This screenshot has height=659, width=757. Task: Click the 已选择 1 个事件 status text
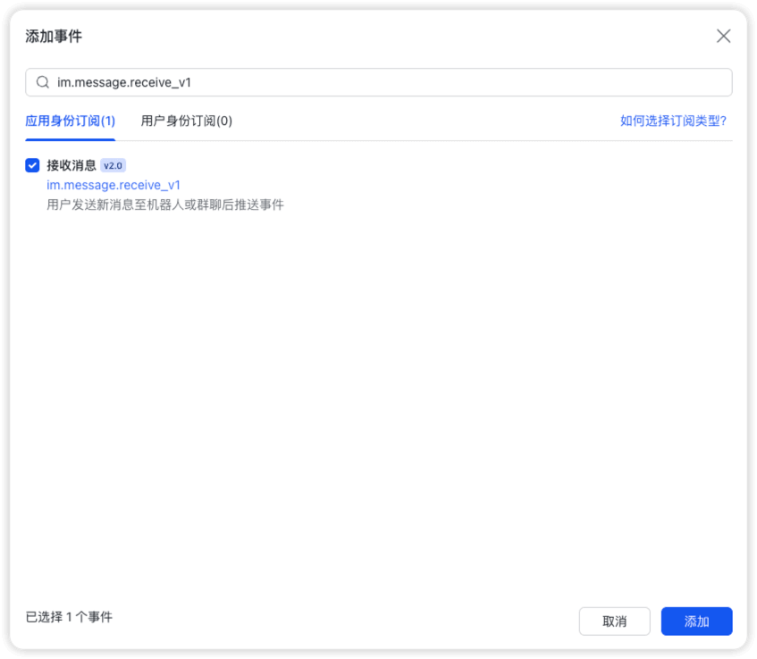tap(69, 617)
